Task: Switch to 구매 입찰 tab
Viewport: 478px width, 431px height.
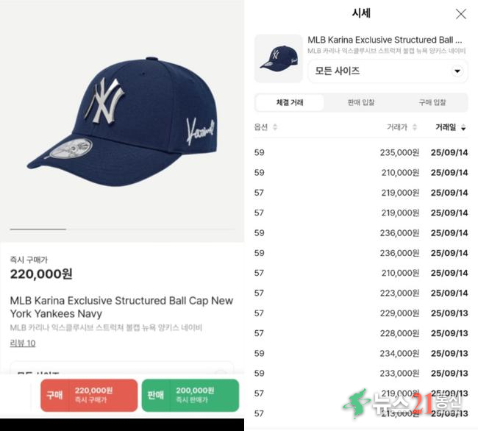Action: [432, 102]
